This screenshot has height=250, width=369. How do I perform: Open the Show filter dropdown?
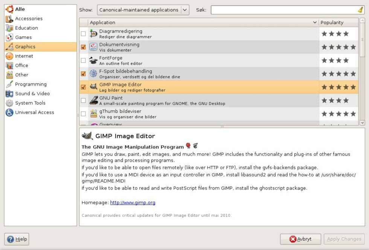tap(143, 10)
